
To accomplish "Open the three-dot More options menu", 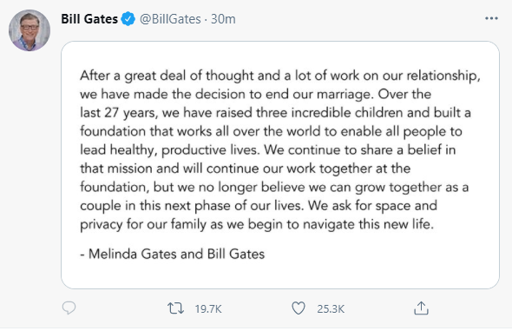I will pyautogui.click(x=491, y=18).
